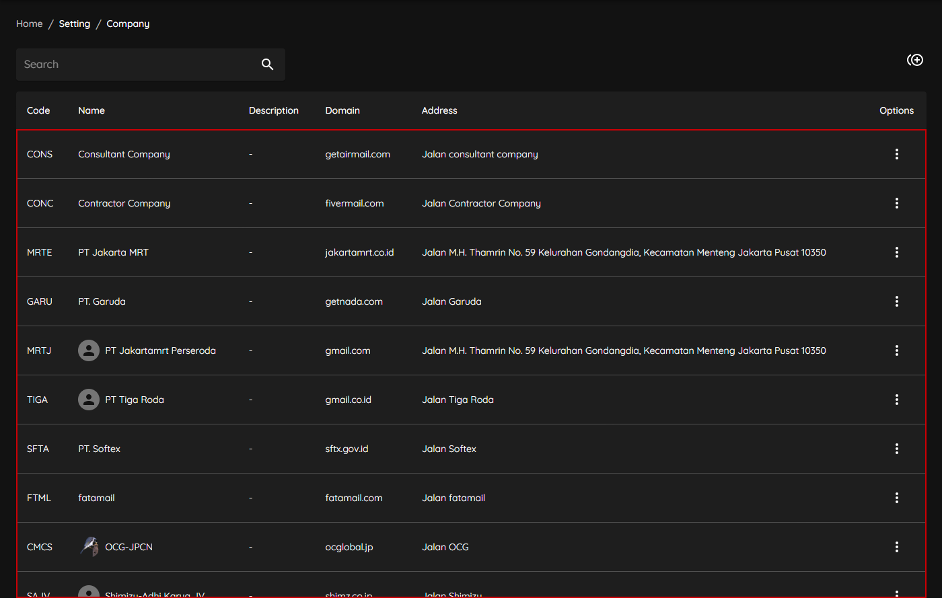Click the Code column header
Viewport: 942px width, 598px height.
point(38,110)
